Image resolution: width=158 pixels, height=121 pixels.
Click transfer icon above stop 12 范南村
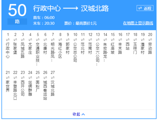coord(90,40)
